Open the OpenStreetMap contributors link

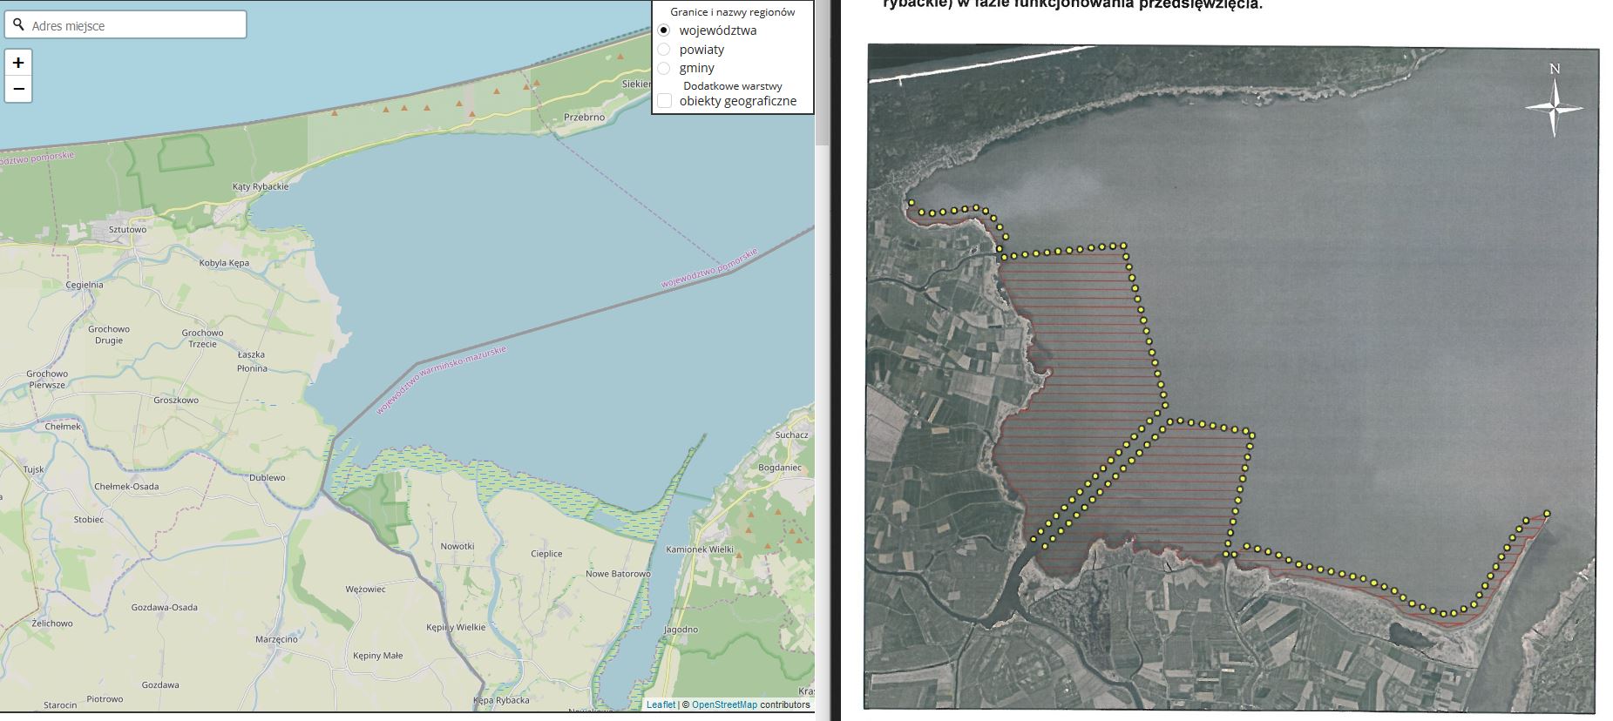pyautogui.click(x=724, y=704)
